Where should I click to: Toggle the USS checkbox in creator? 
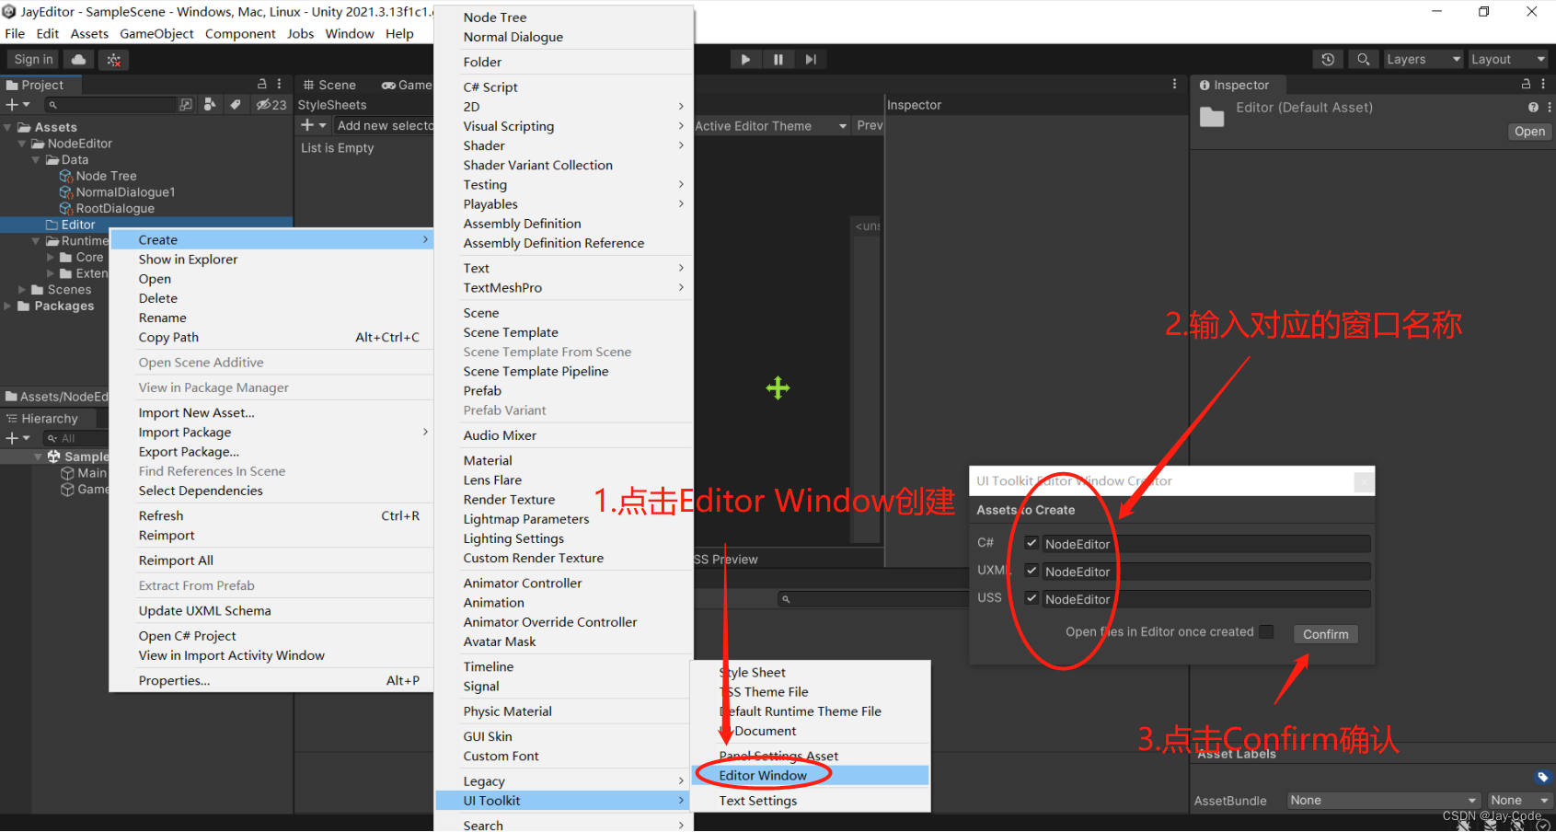click(x=1032, y=598)
